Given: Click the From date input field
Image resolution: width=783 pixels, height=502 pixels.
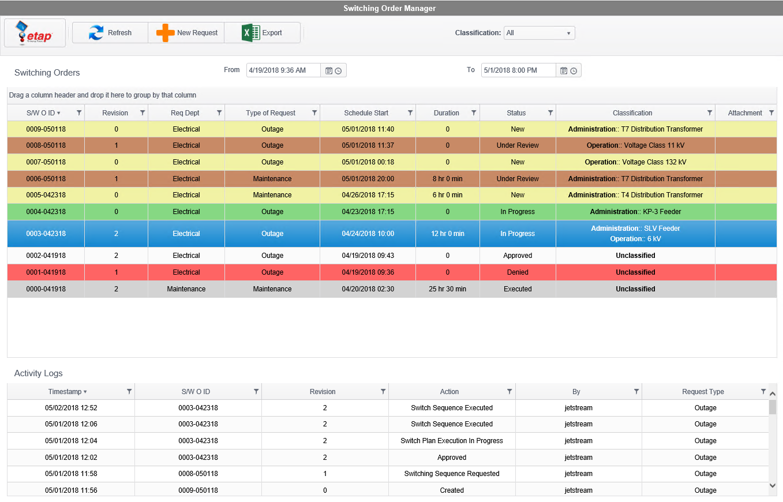Looking at the screenshot, I should point(283,70).
